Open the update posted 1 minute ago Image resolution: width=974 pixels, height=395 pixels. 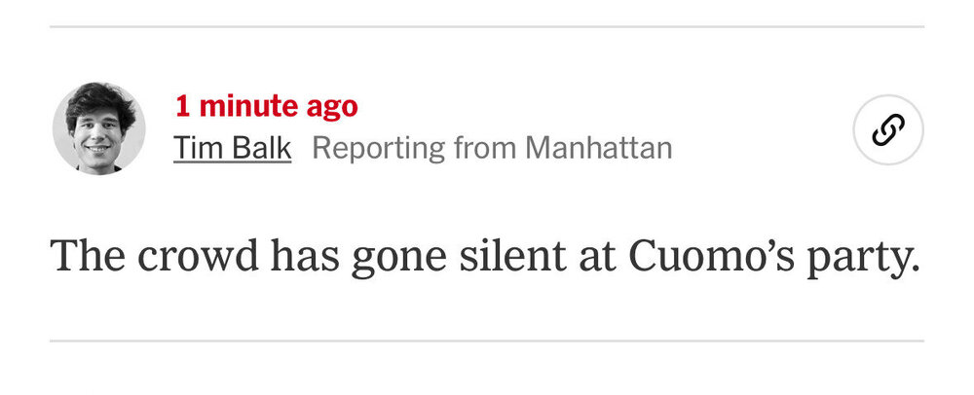pyautogui.click(x=266, y=106)
